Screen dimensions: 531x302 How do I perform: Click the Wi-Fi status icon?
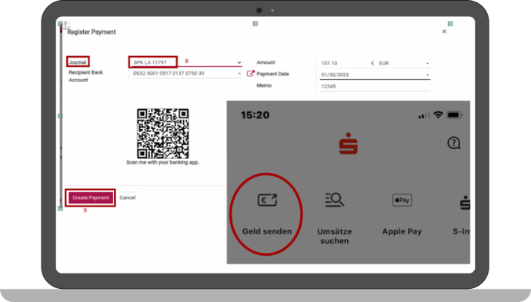pos(438,115)
